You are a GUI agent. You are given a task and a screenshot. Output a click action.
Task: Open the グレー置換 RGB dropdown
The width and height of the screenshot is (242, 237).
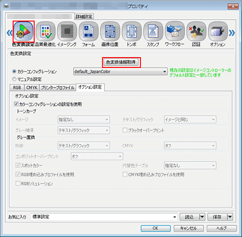point(84,146)
